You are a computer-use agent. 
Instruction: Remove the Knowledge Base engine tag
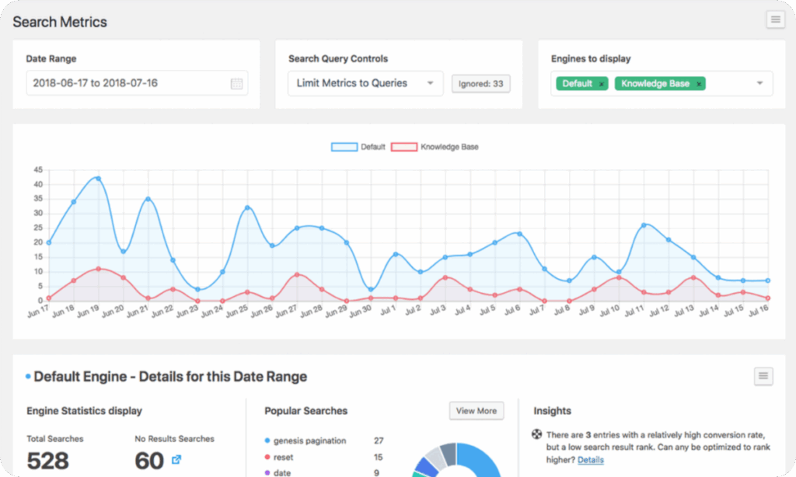pos(699,84)
